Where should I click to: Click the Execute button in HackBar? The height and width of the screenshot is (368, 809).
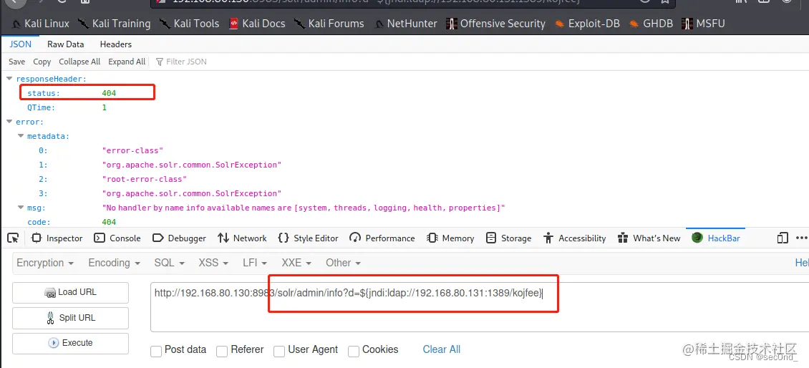tap(71, 343)
